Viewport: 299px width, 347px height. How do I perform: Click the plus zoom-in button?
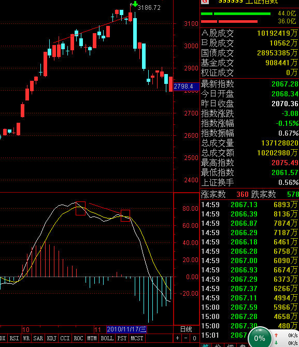click(x=177, y=338)
